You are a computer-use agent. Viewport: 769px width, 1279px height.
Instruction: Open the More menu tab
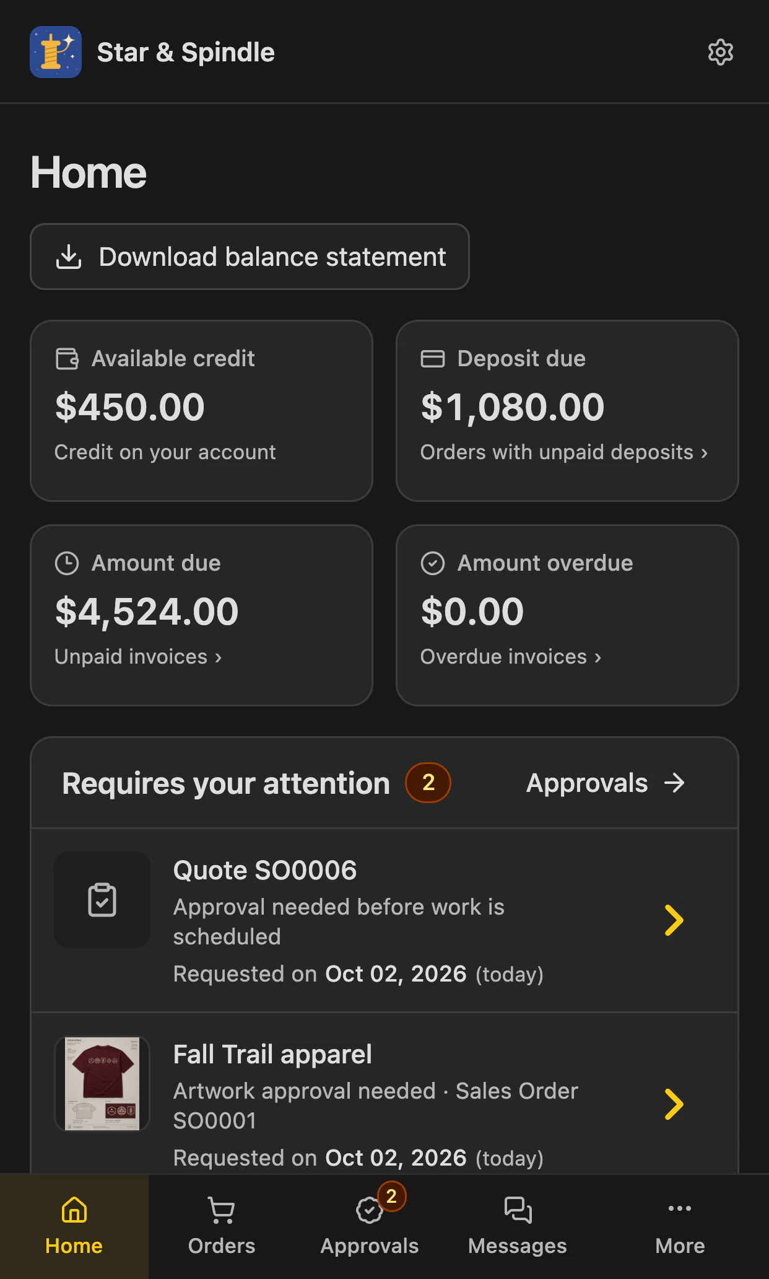680,1226
